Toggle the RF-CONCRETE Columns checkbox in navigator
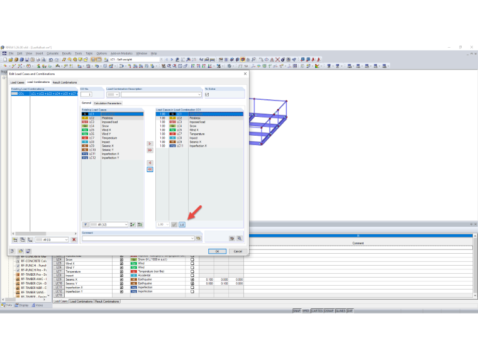This screenshot has width=478, height=358. tap(18, 261)
